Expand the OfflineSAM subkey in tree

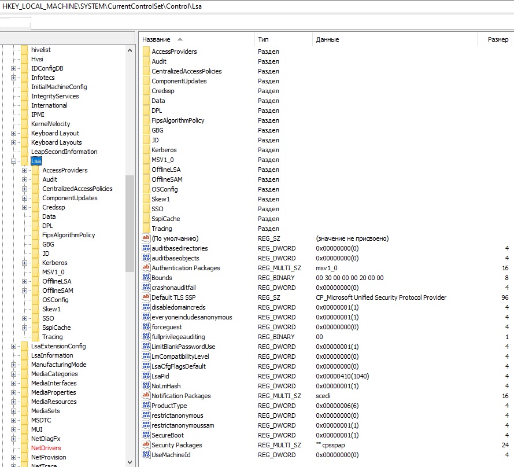pos(25,291)
